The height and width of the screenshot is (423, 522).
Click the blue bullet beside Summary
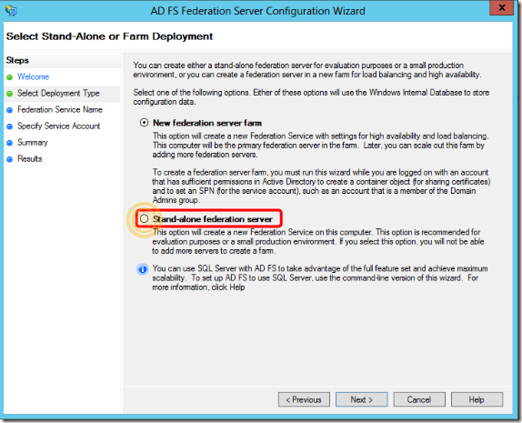click(10, 143)
